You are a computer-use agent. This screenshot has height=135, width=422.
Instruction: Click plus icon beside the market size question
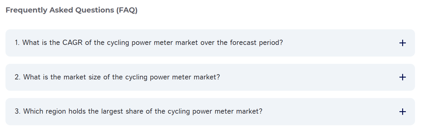[x=402, y=77]
